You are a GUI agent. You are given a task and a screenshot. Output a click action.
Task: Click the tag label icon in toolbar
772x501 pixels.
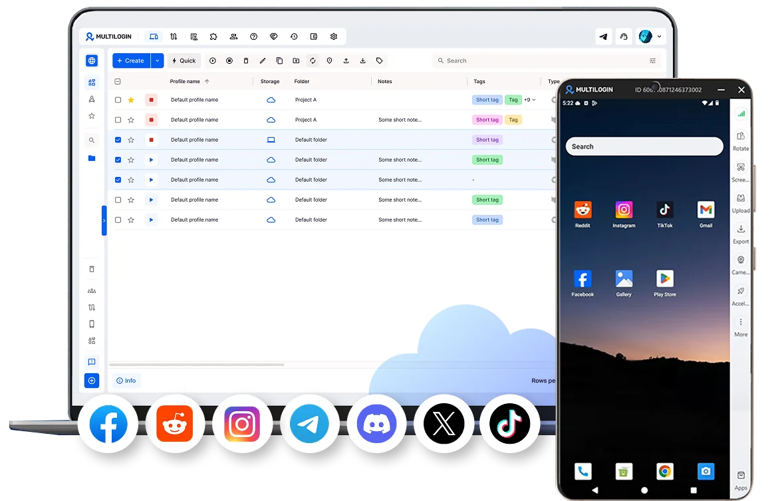[380, 61]
